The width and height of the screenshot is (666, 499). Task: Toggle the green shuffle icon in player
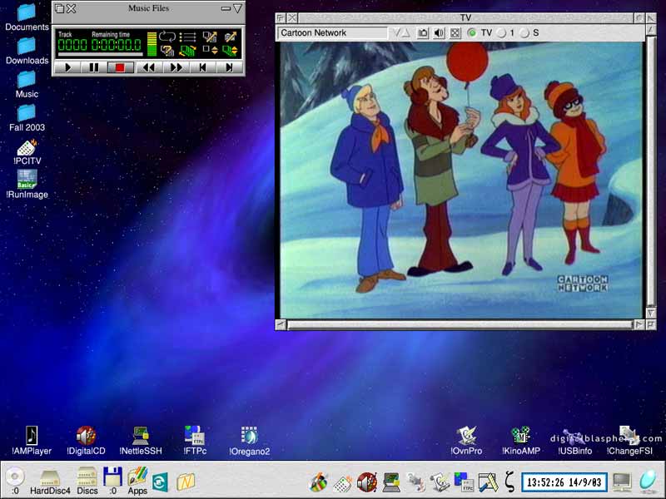(187, 51)
